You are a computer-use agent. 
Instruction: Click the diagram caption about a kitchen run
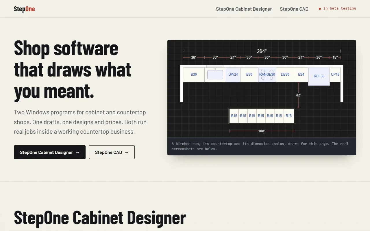click(x=260, y=146)
